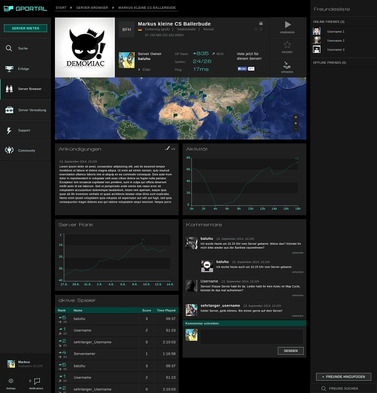Viewport: 377px width, 393px height.
Task: Select the Server Browser binoculars icon
Action: pos(9,89)
